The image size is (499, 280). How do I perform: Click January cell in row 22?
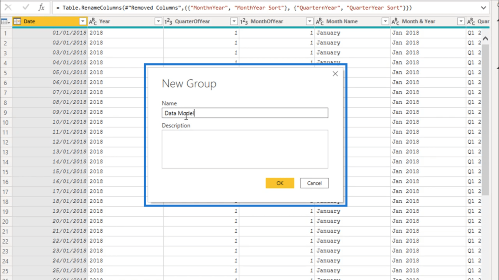[x=353, y=241]
